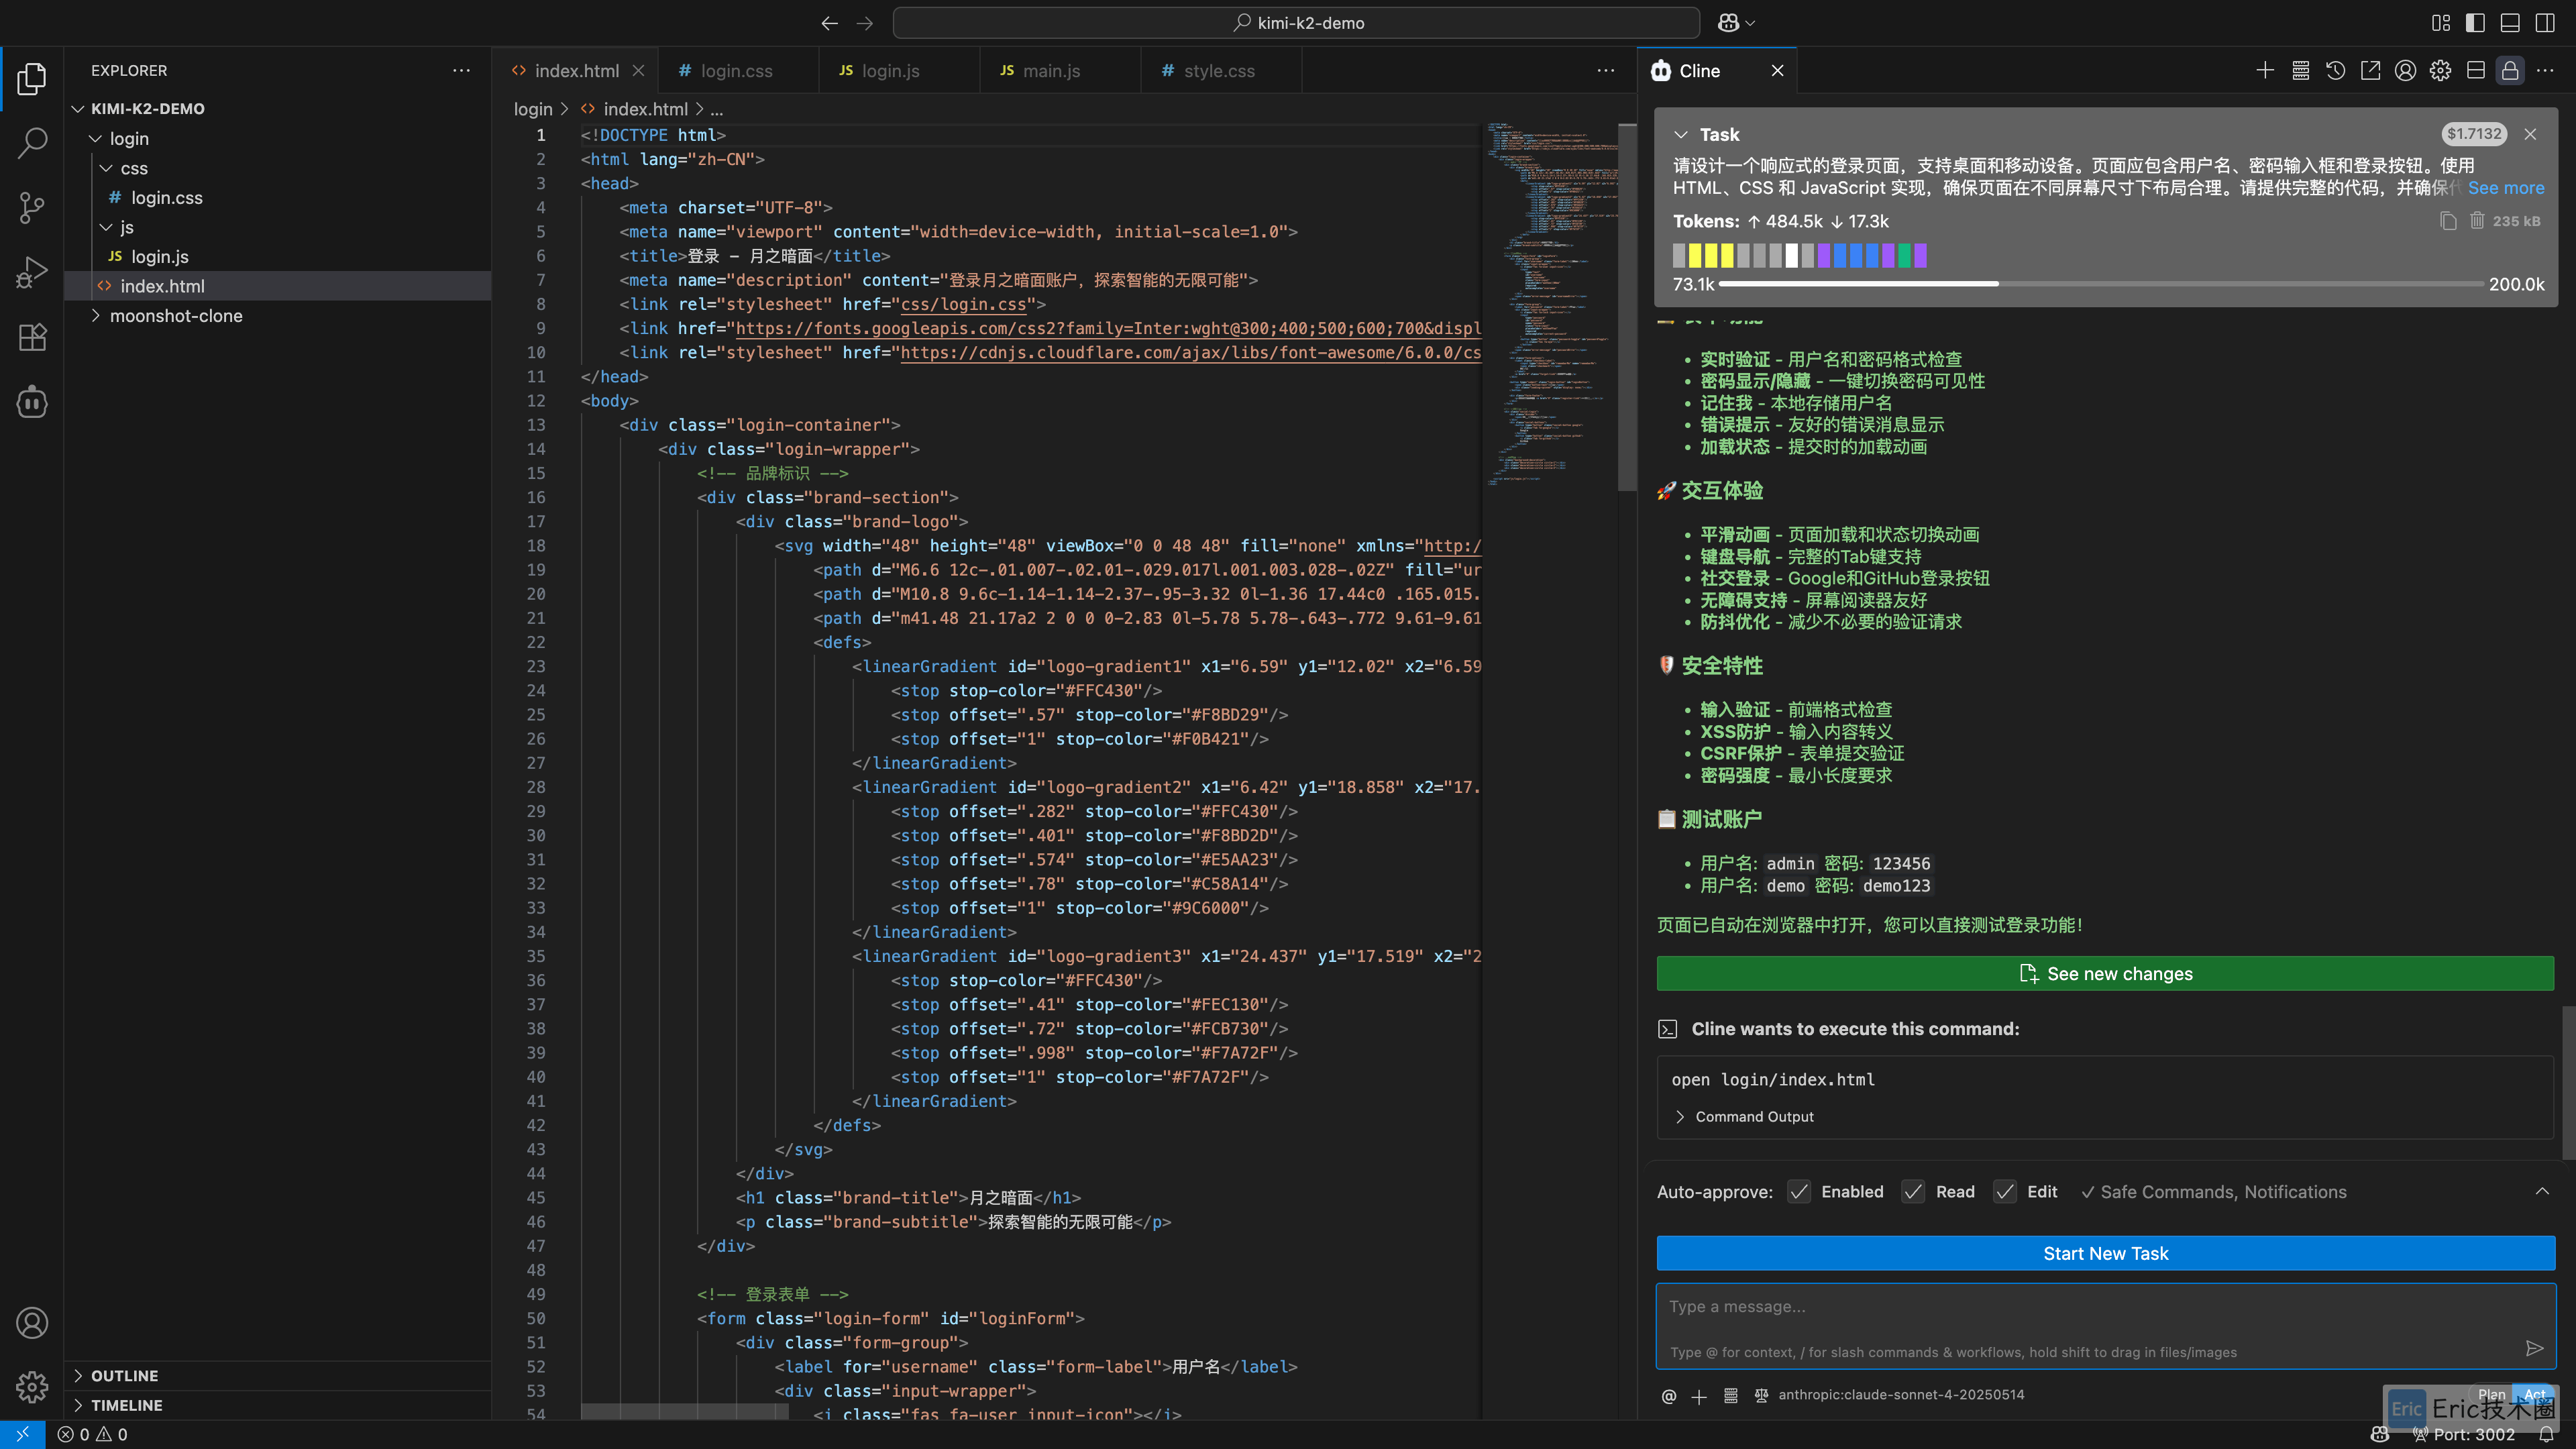2576x1449 pixels.
Task: Open the Manage gear in activity bar
Action: point(32,1387)
